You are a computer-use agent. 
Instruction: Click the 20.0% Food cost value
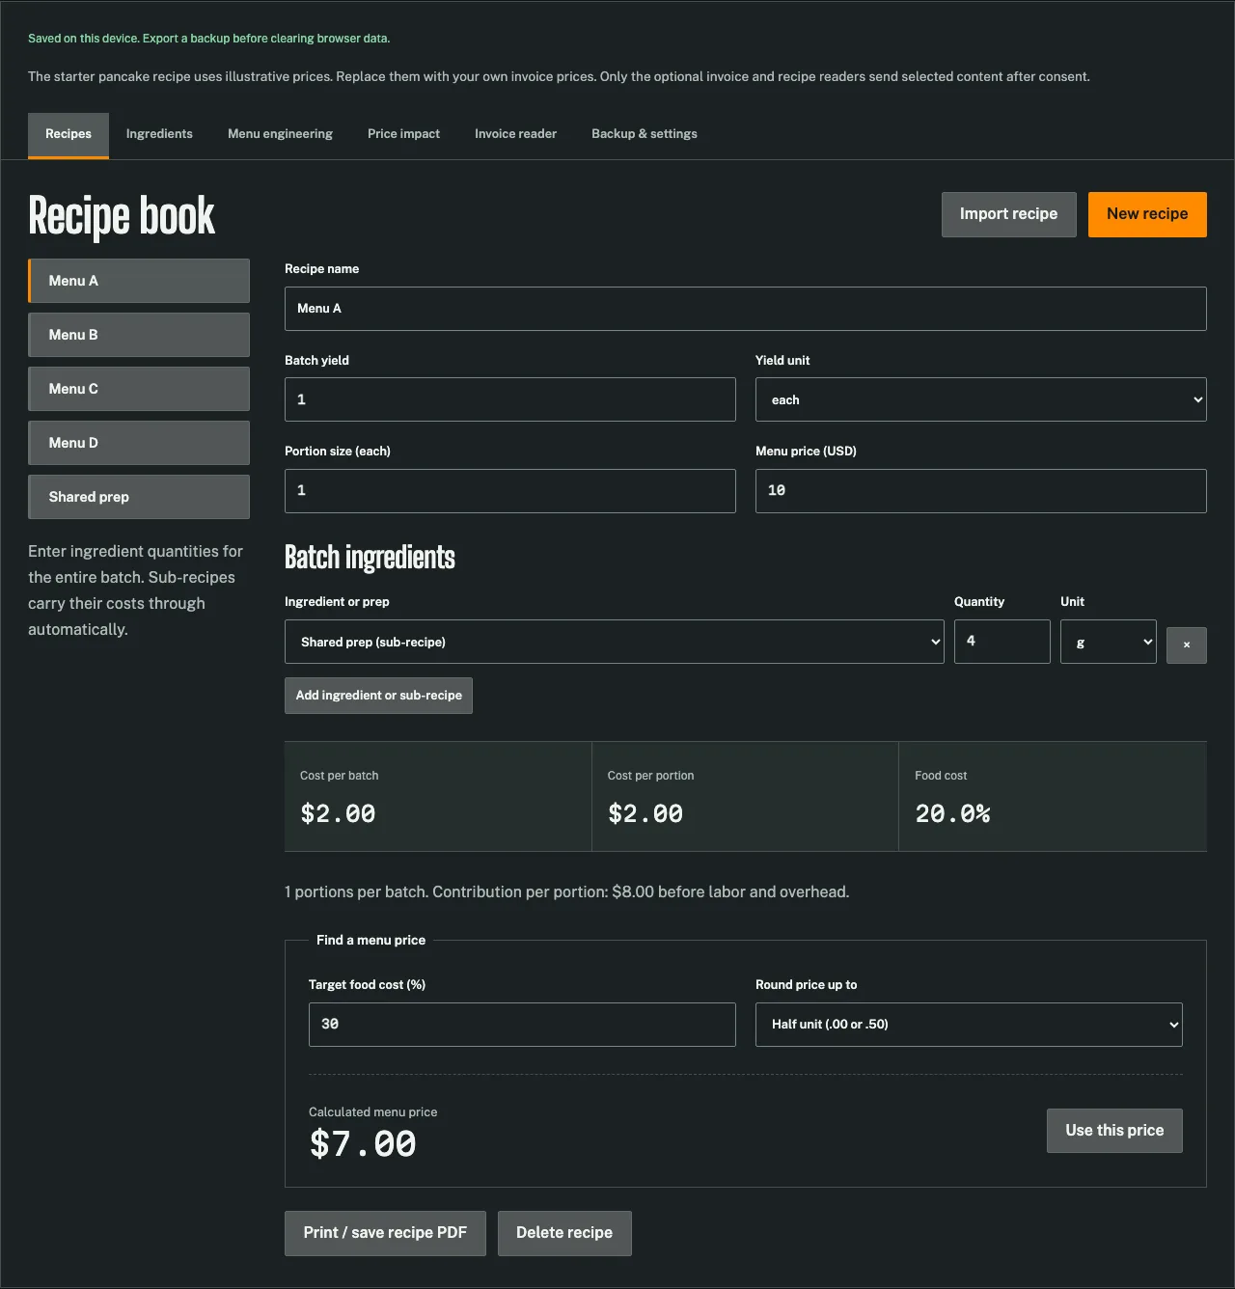tap(952, 814)
